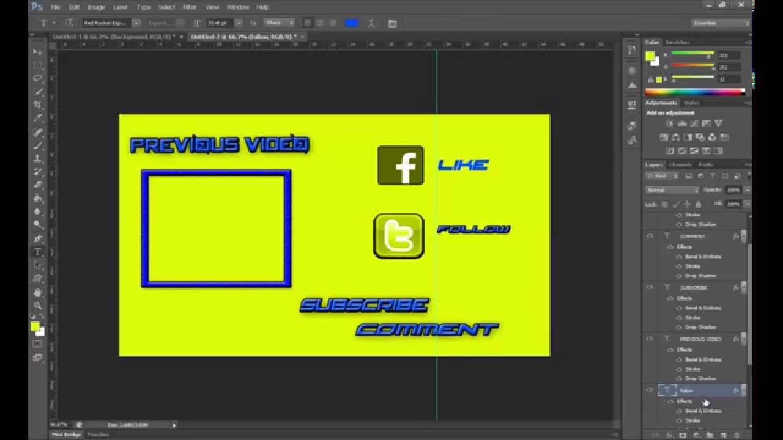Viewport: 783px width, 440px height.
Task: Open the Window menu
Action: coord(237,7)
